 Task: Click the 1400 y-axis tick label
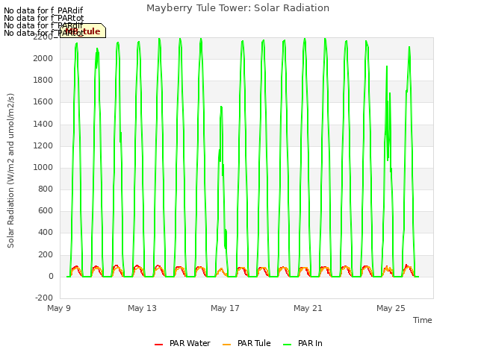pos(43,124)
